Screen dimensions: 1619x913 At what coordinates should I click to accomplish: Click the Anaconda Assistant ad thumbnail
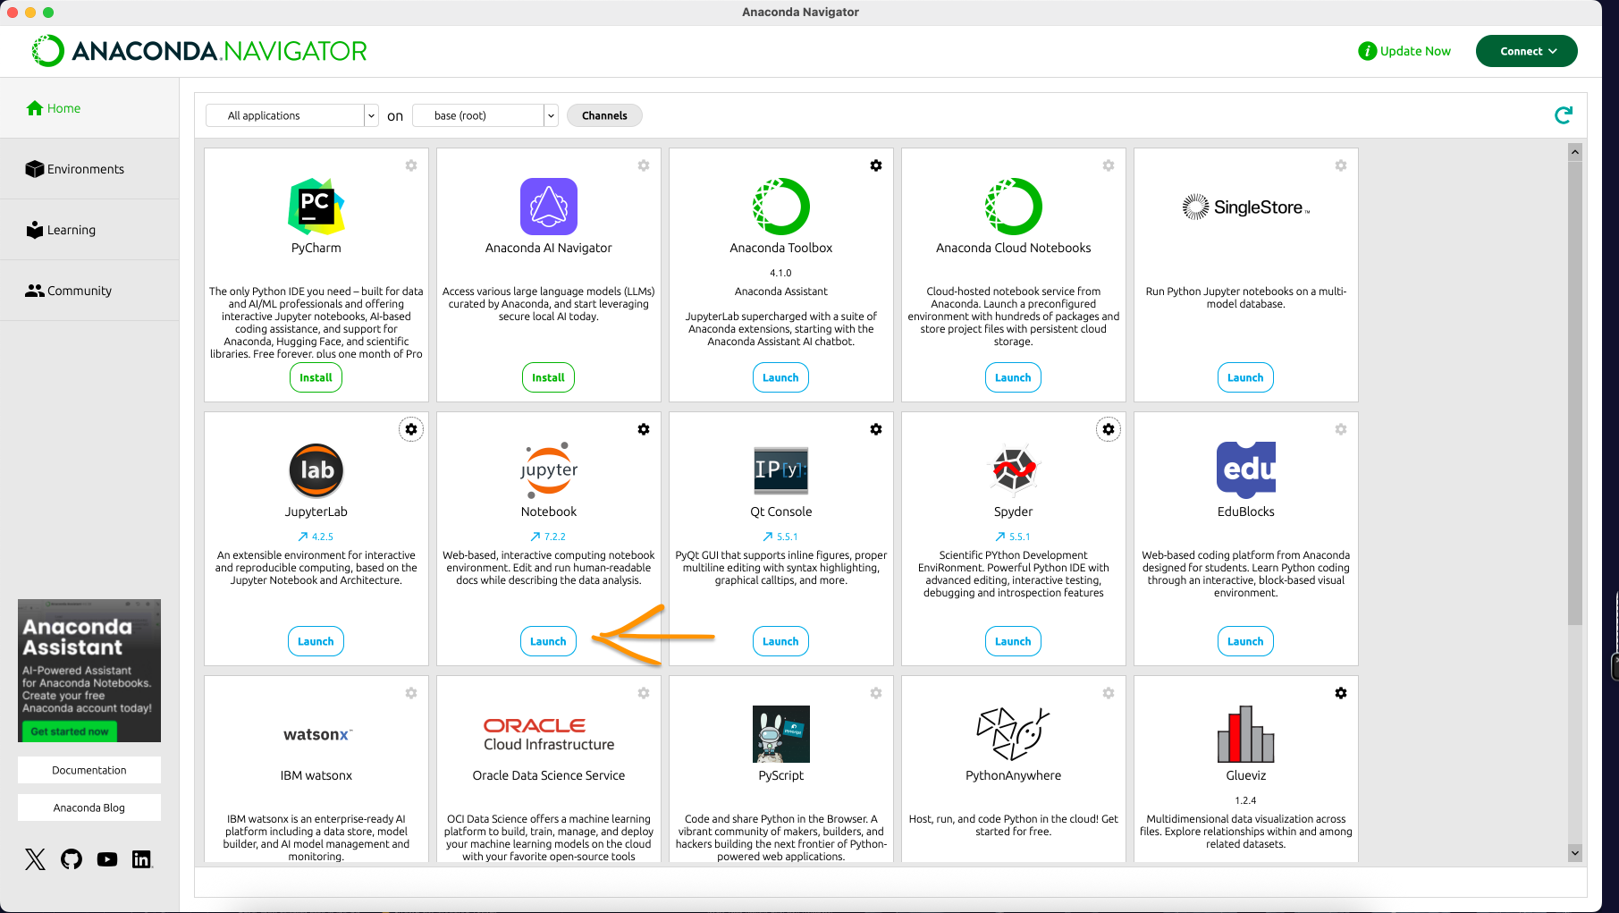89,671
